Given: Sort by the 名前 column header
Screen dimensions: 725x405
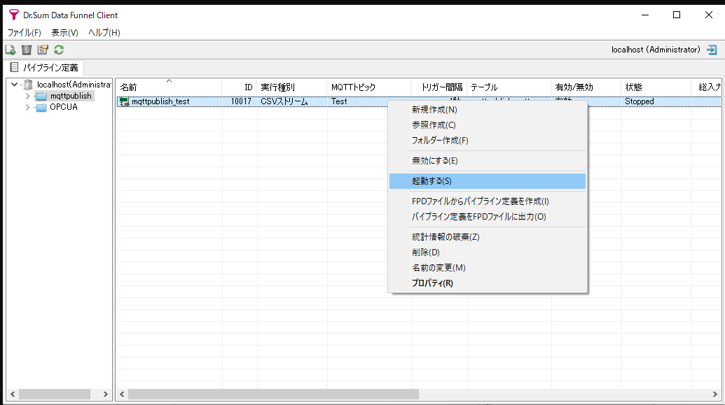Looking at the screenshot, I should (169, 87).
